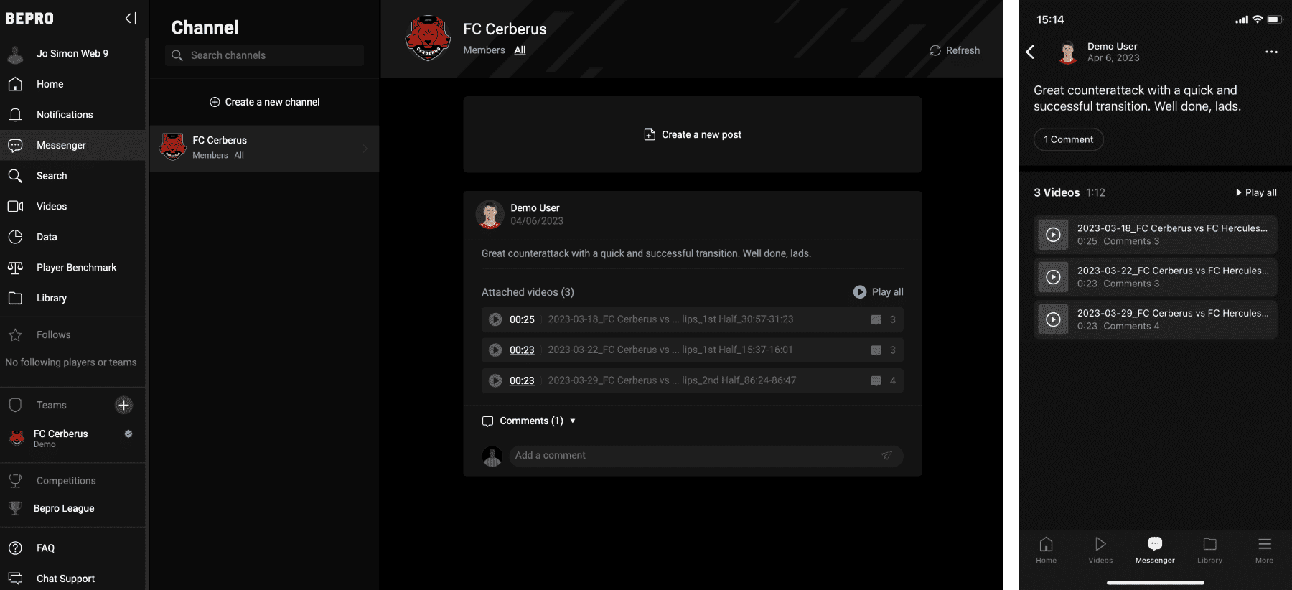The height and width of the screenshot is (590, 1292).
Task: Open Player Benchmark scales icon
Action: [x=15, y=268]
